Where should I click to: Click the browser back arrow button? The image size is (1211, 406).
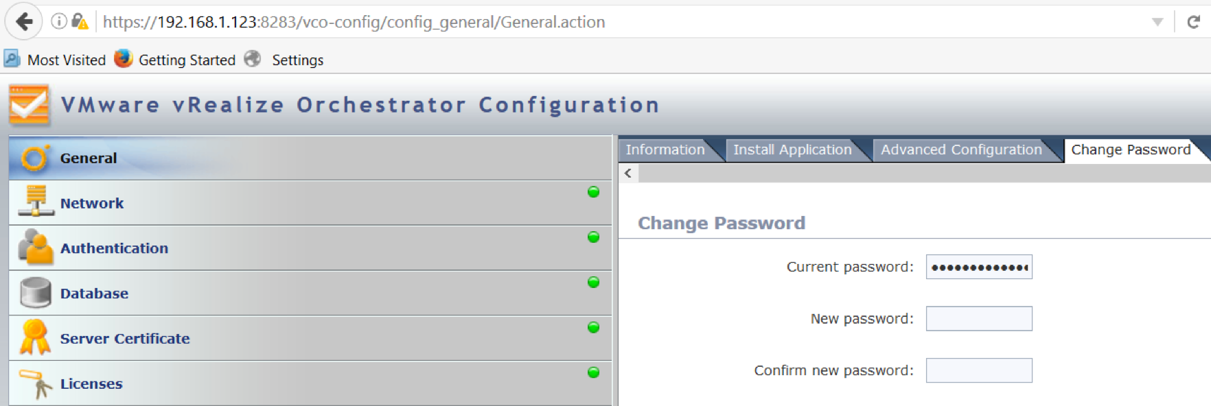[x=24, y=22]
